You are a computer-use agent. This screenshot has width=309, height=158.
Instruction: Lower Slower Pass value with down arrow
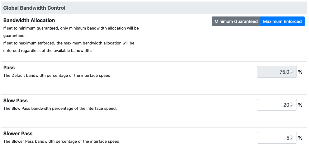coord(291,139)
